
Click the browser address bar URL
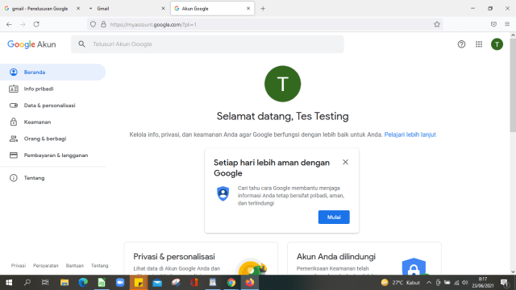(153, 25)
